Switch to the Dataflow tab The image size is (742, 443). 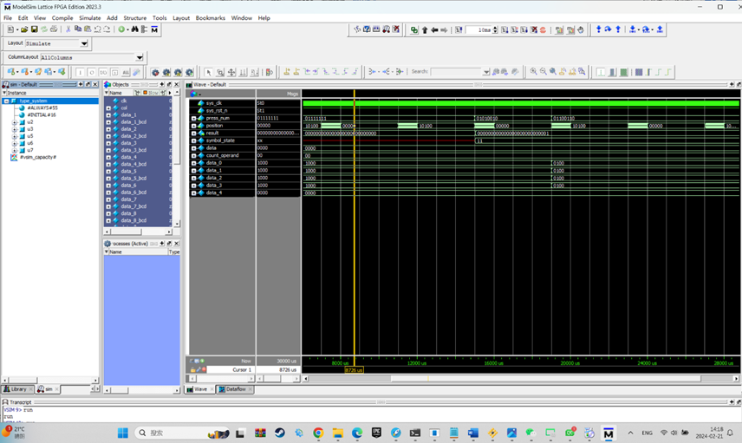point(235,389)
